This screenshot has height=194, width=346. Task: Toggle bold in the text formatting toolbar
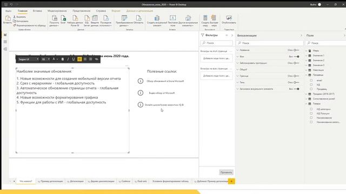[63, 59]
